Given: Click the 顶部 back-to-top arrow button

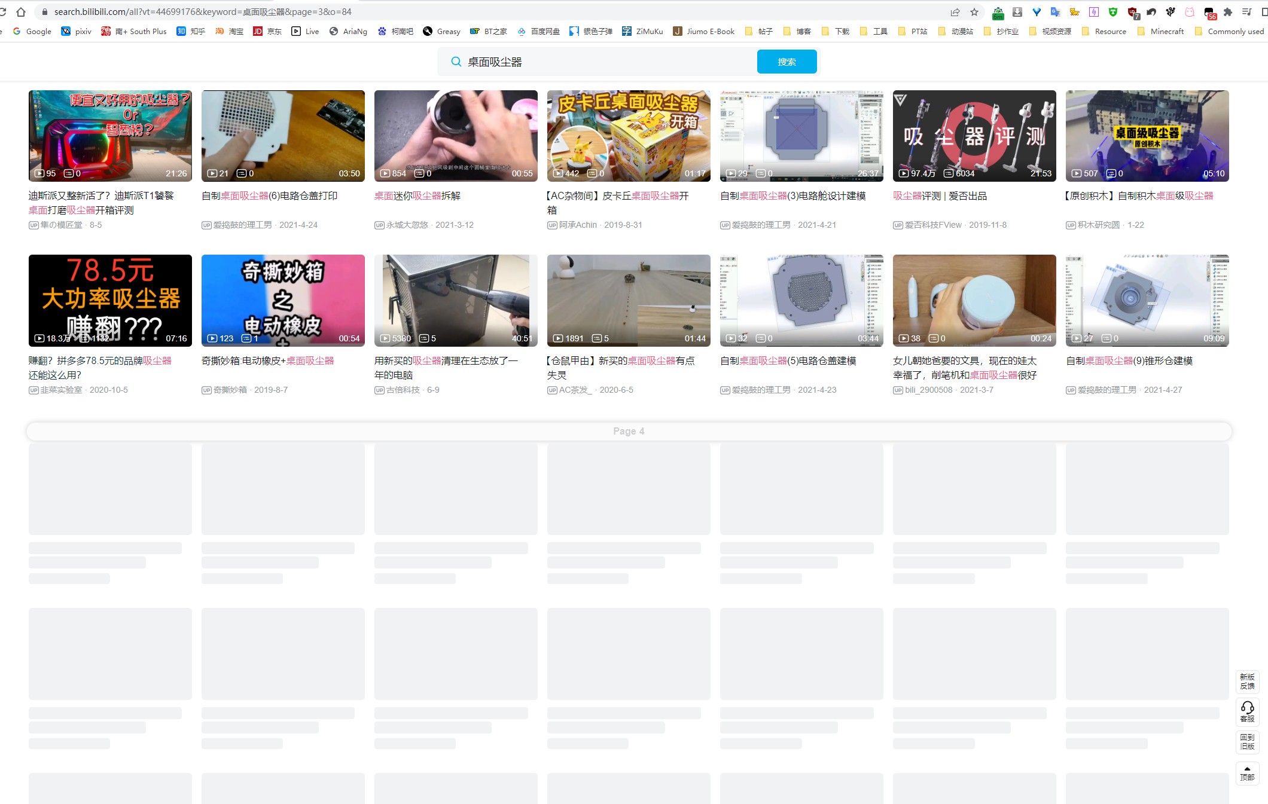Looking at the screenshot, I should click(1247, 773).
